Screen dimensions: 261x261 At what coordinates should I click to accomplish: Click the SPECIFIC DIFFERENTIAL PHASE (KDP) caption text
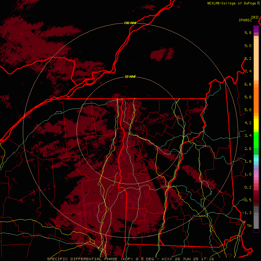[90, 259]
